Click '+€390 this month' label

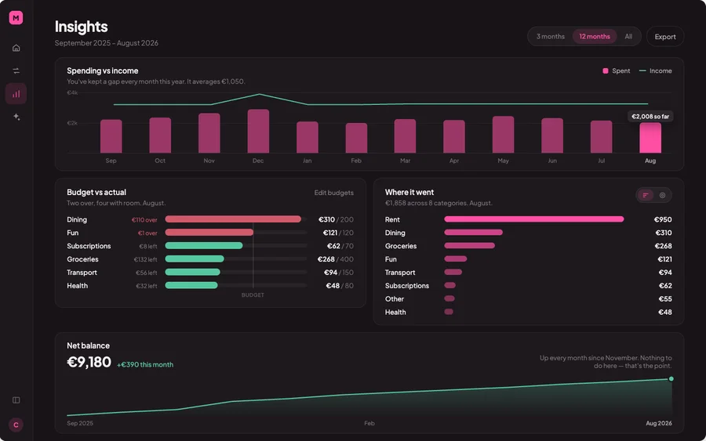tap(145, 364)
